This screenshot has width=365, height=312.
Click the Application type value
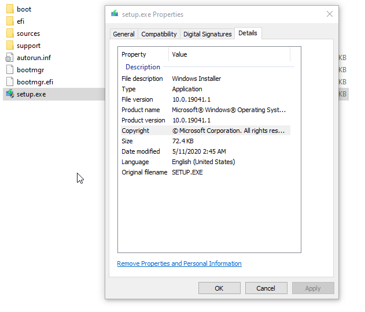[187, 89]
